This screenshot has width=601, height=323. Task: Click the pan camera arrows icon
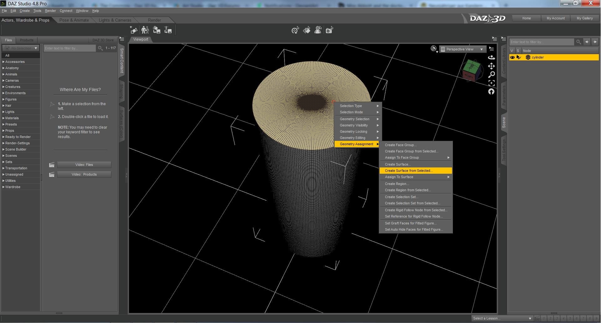[x=491, y=66]
